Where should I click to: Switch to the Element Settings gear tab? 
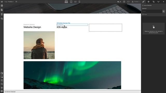point(148,2)
